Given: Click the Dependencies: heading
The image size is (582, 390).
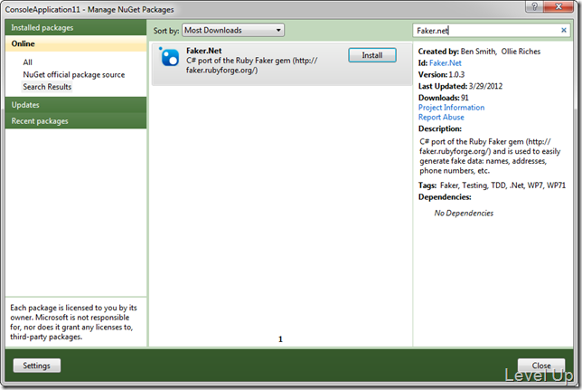Looking at the screenshot, I should pos(445,197).
